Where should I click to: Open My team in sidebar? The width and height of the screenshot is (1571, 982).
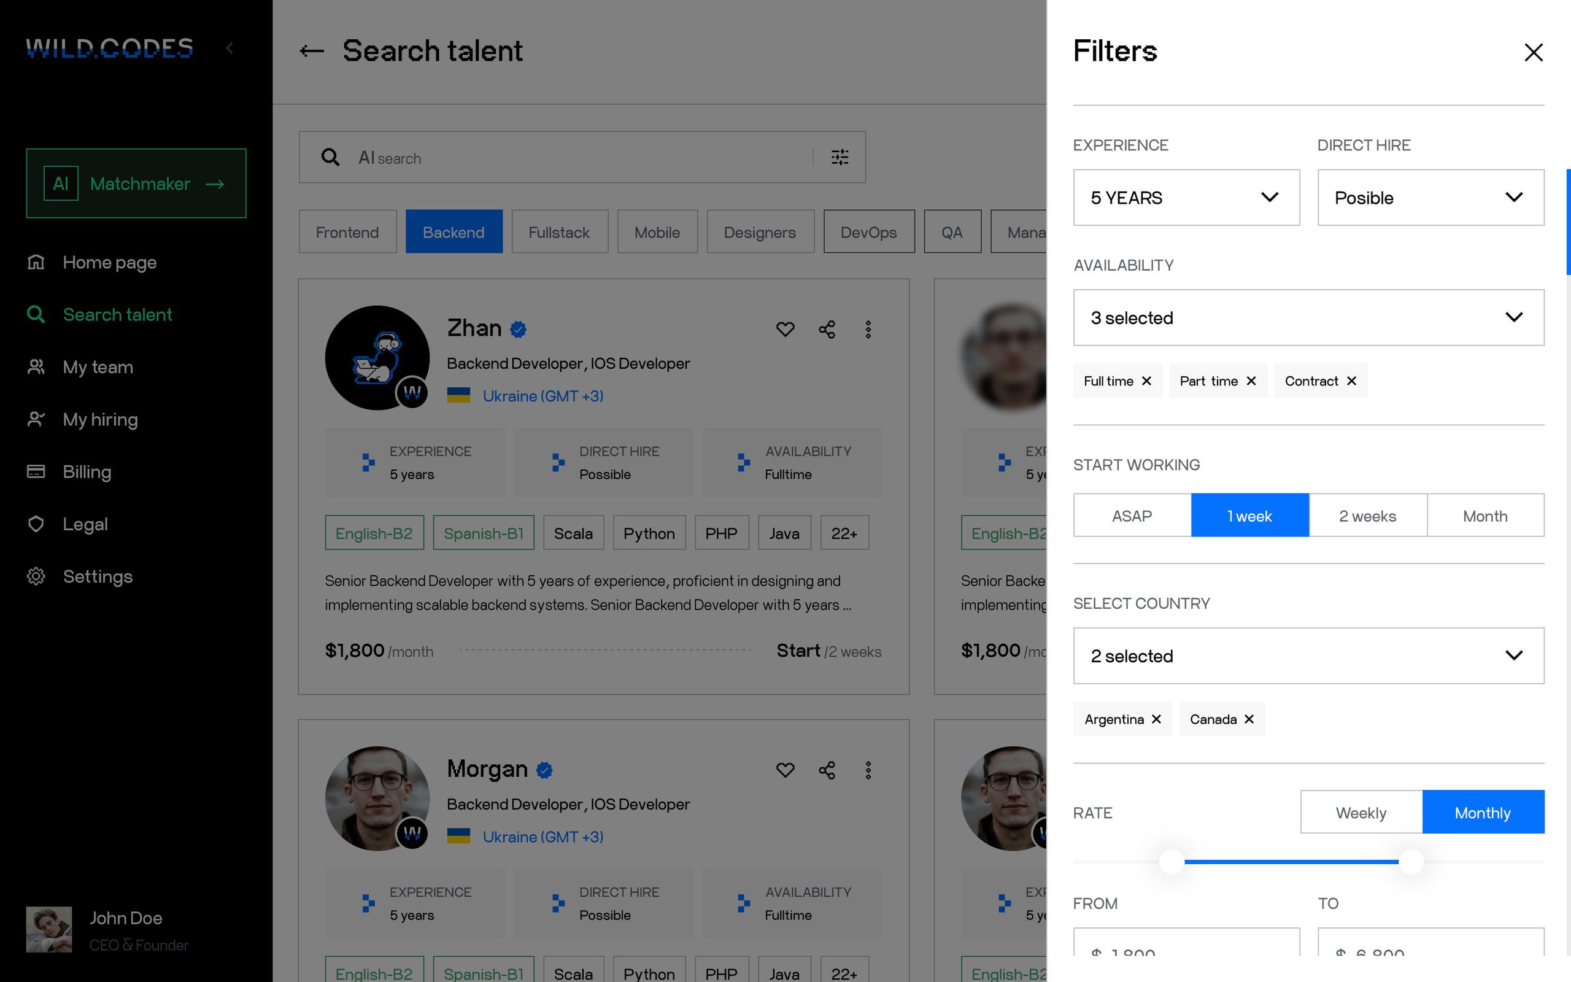[x=98, y=367]
